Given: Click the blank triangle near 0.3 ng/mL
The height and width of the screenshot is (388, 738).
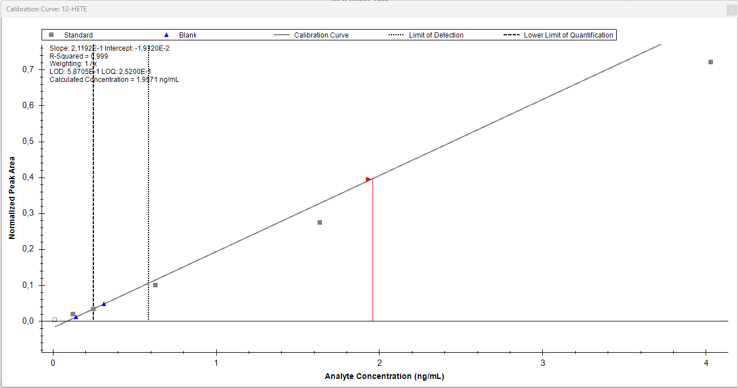Looking at the screenshot, I should pos(104,304).
